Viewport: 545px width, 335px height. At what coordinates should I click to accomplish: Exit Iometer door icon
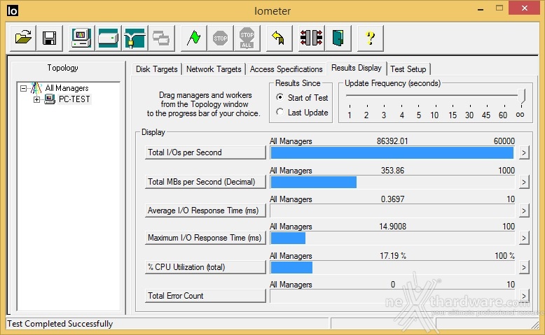coord(338,38)
